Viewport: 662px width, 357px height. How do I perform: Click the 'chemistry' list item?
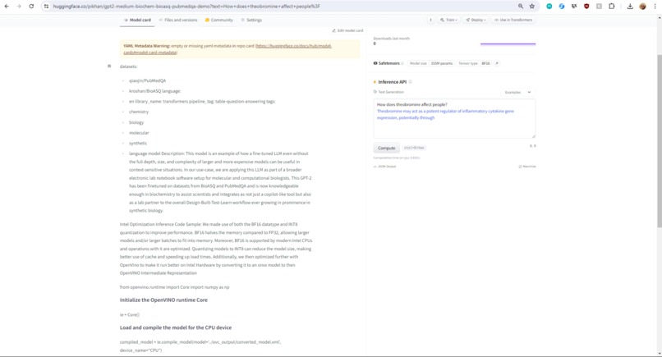coord(139,112)
